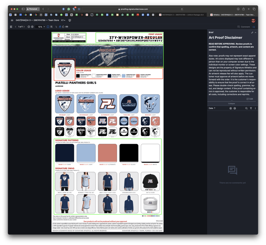Open the hamburger menu in proofing header

click(12, 20)
